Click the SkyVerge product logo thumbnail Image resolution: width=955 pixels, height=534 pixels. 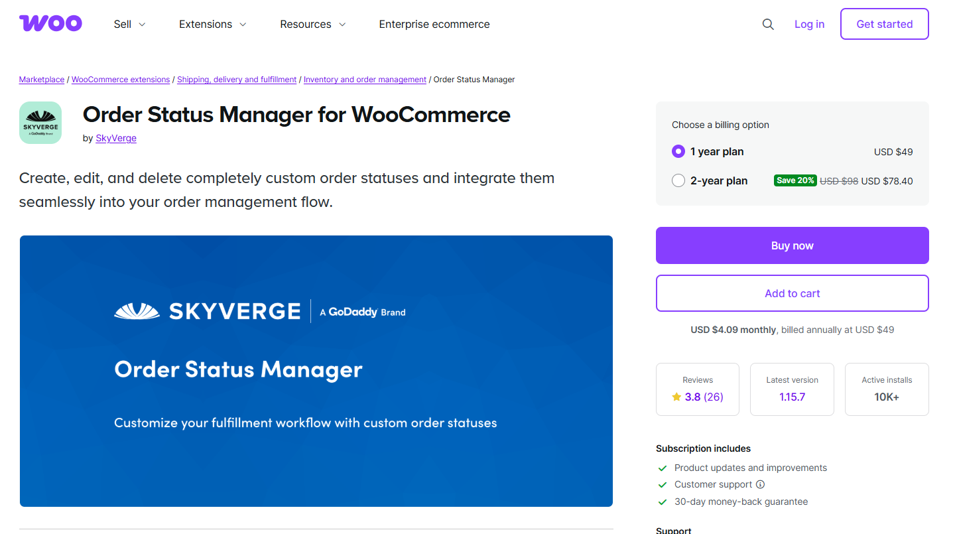point(40,123)
